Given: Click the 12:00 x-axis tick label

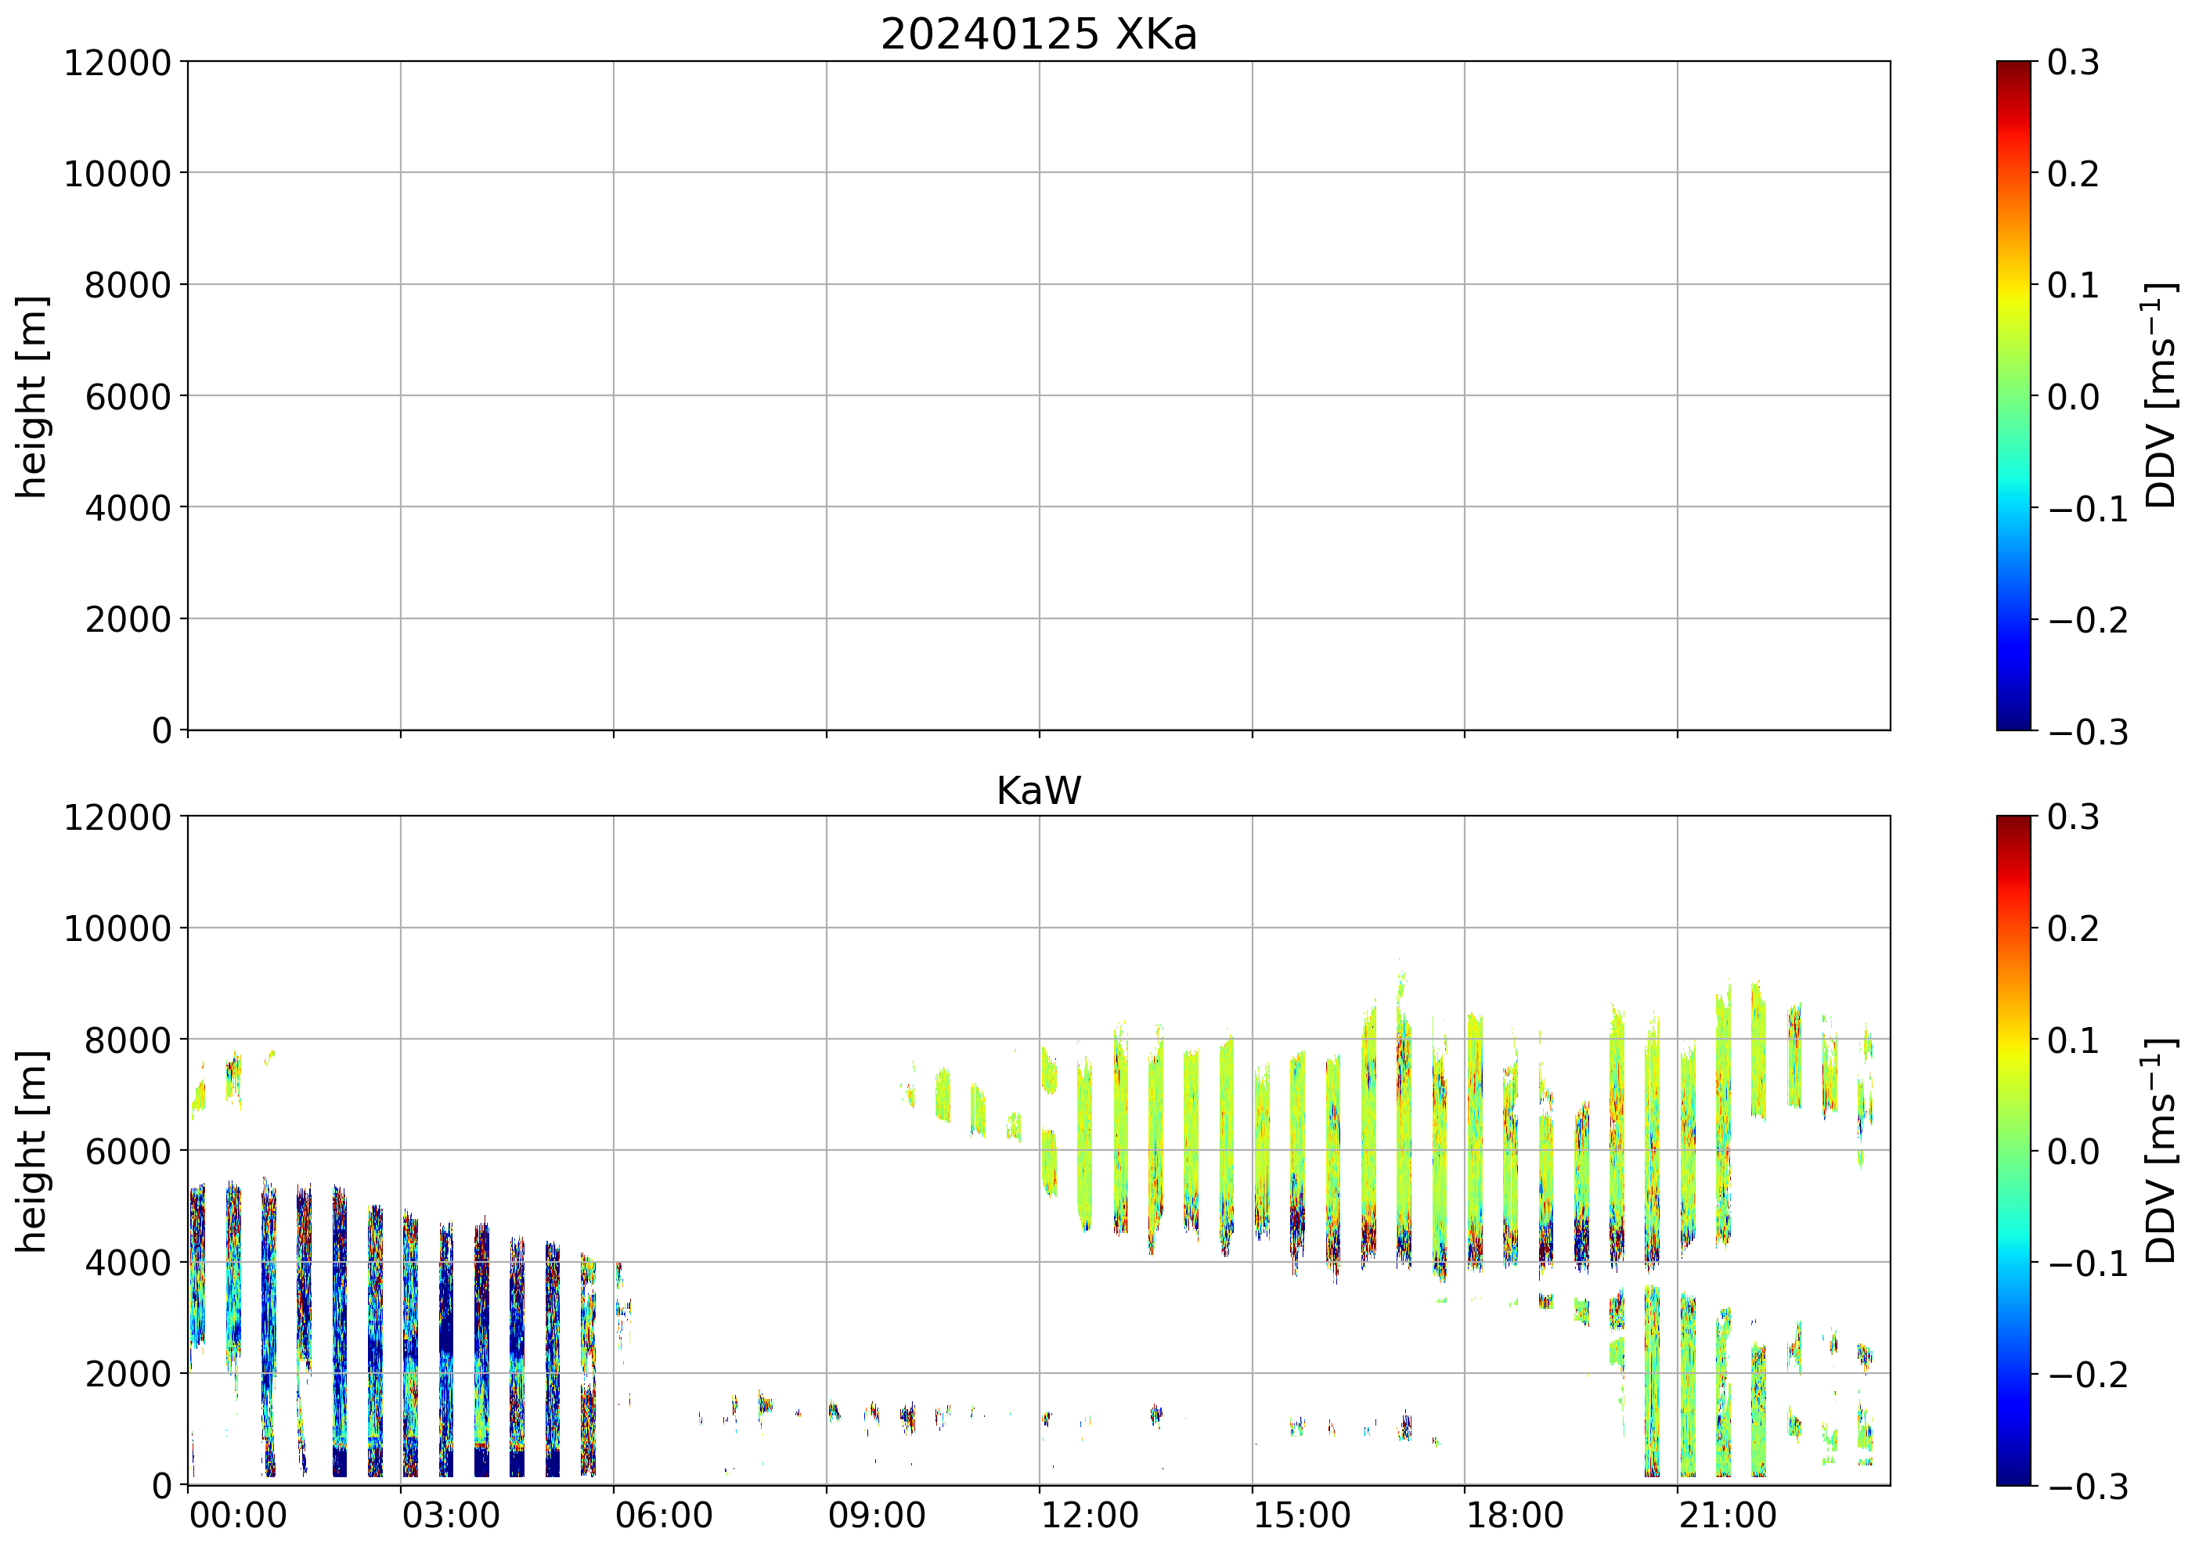Looking at the screenshot, I should tap(1089, 1516).
